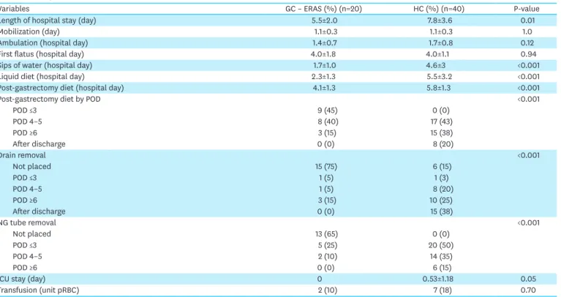Viewport: 561px width, 297px height.
Task: Select the 'Mobilization (day)' row label
Action: point(30,31)
